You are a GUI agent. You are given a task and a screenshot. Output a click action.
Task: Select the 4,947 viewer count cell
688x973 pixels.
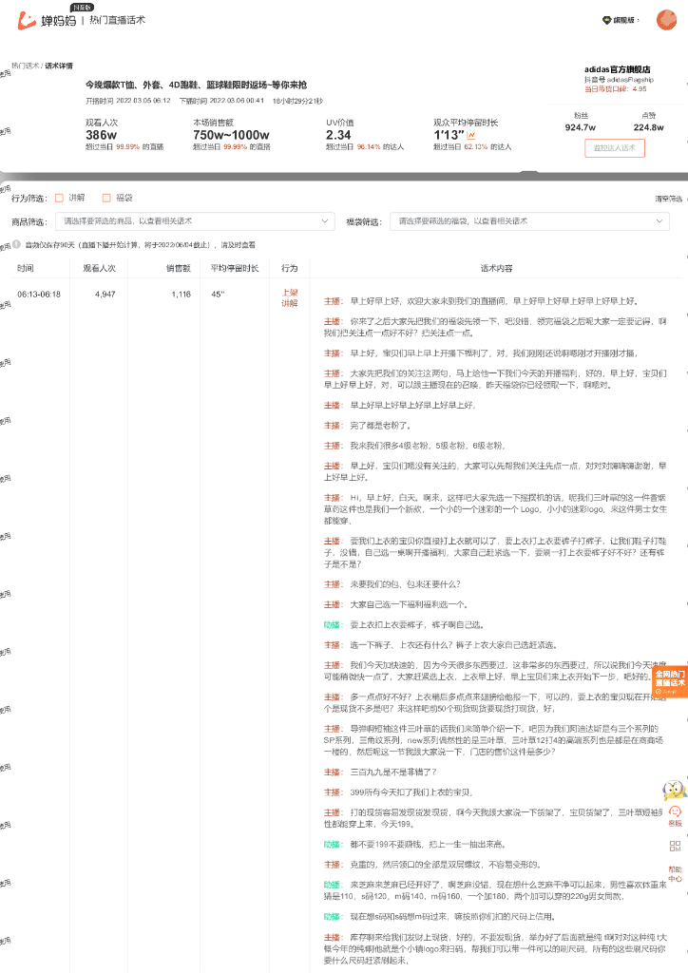105,295
